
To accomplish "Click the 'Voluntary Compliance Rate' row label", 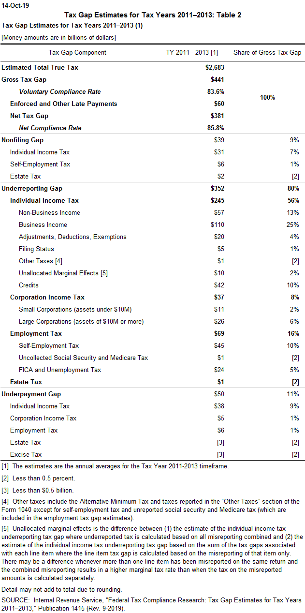I will click(60, 91).
